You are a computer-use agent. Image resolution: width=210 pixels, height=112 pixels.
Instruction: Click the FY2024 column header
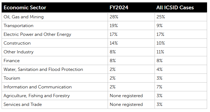point(119,8)
